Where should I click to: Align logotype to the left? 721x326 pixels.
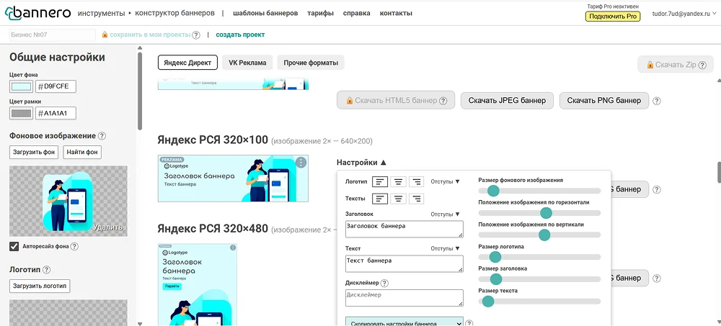(380, 182)
